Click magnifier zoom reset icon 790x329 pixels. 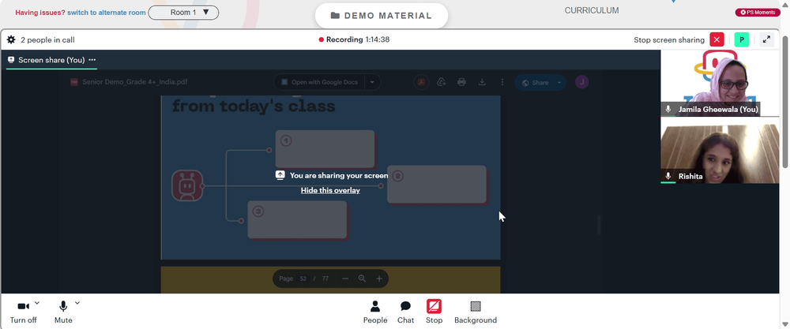[362, 279]
